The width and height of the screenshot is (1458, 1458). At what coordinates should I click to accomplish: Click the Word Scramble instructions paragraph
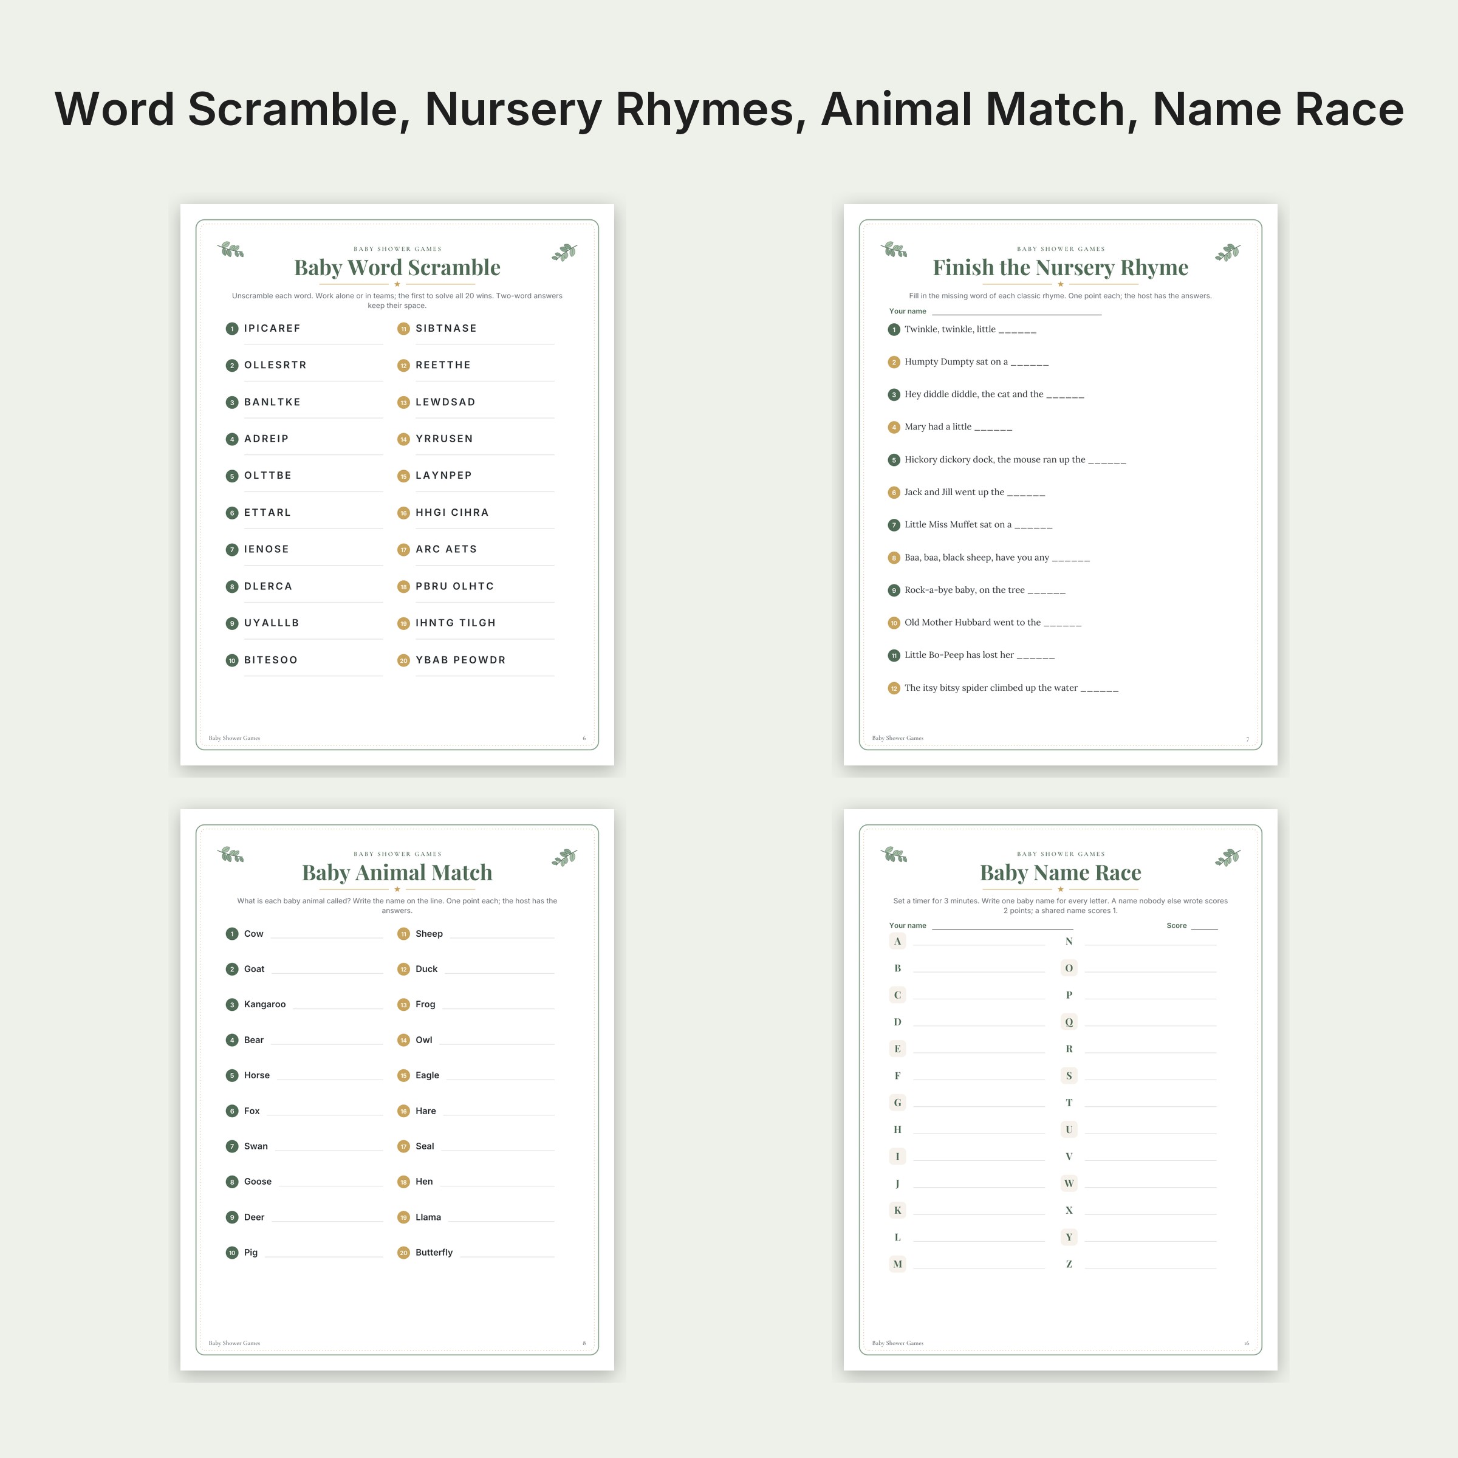(x=397, y=300)
